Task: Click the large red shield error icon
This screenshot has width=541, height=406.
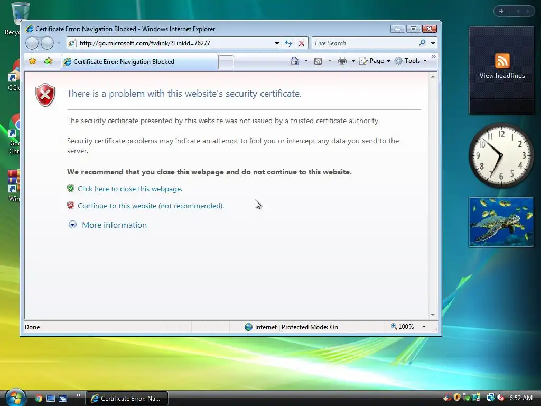Action: coord(45,95)
